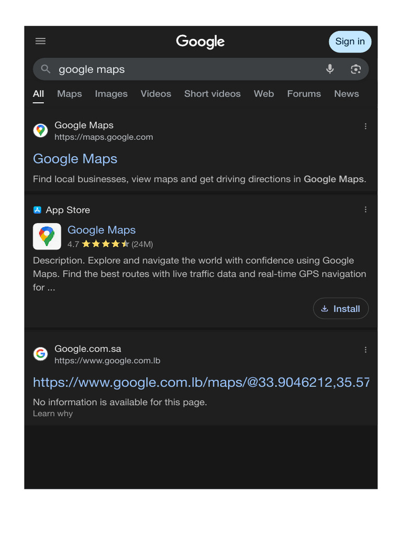Click the Google.com.sa site name
The width and height of the screenshot is (402, 537).
(x=88, y=349)
